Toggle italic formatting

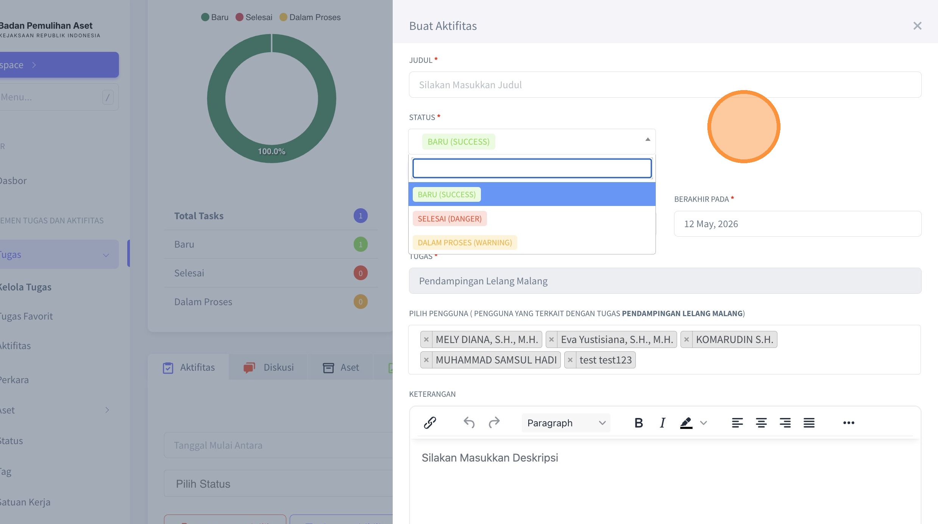(662, 423)
